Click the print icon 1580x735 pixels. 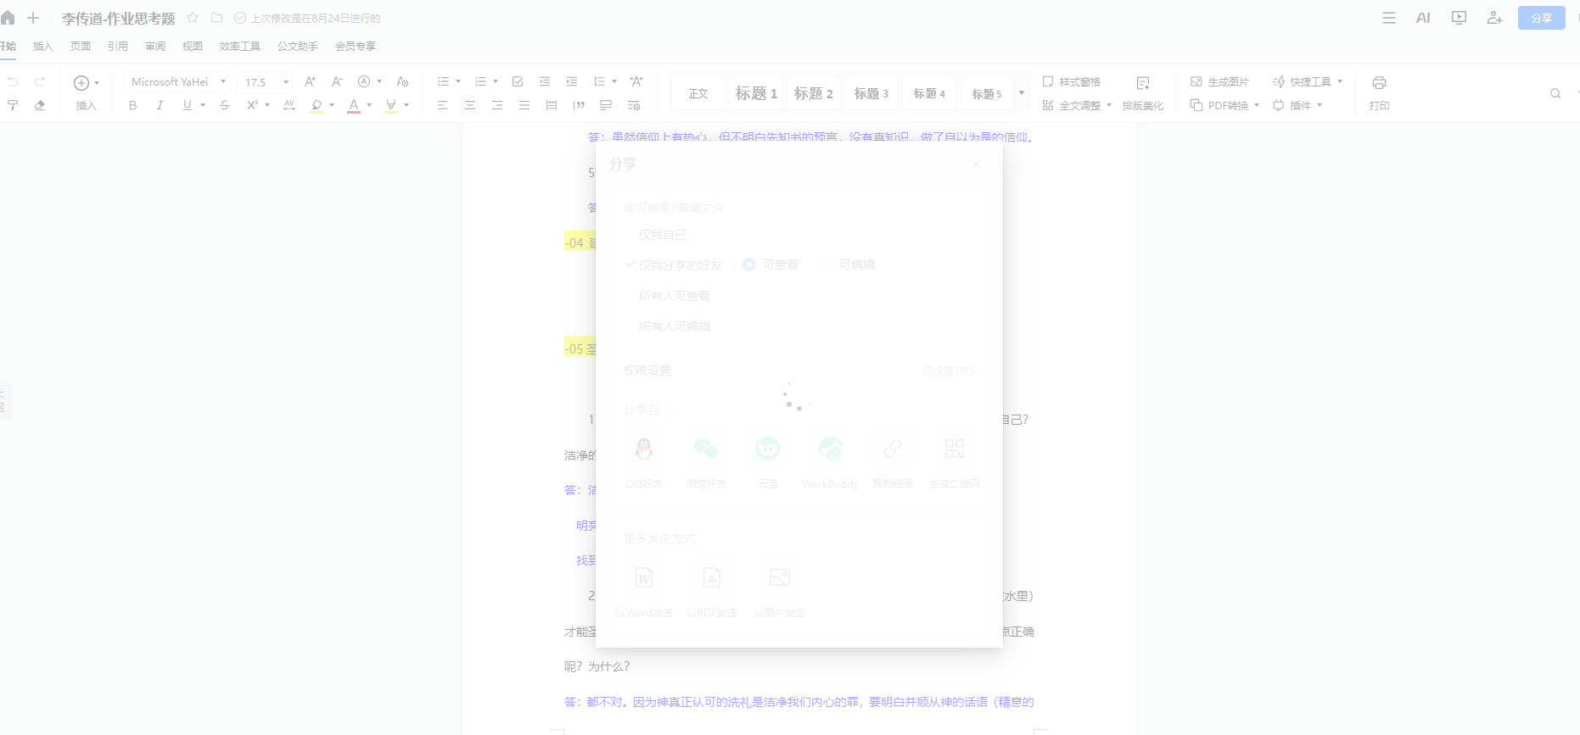click(1379, 82)
